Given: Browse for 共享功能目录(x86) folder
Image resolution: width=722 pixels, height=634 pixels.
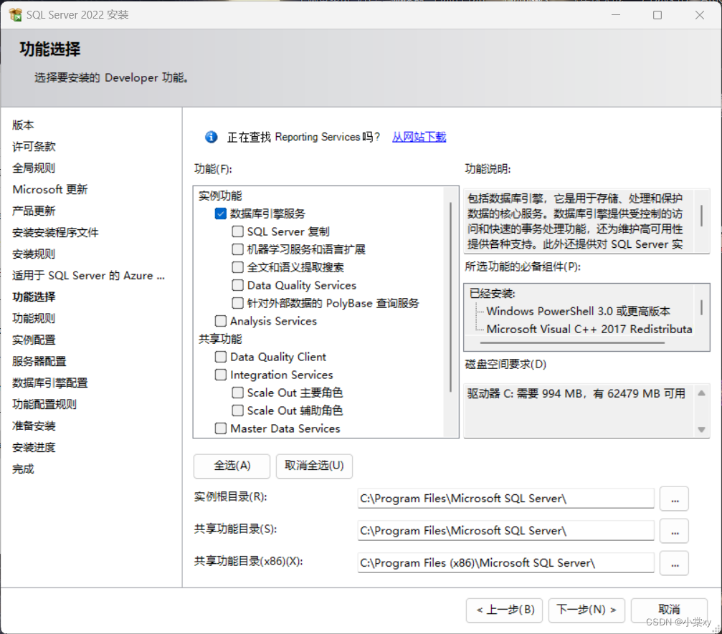Looking at the screenshot, I should click(674, 564).
